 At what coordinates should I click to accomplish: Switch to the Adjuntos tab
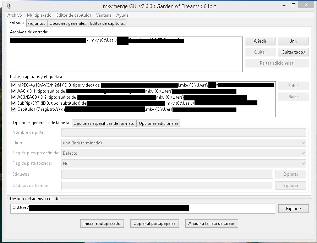(37, 23)
